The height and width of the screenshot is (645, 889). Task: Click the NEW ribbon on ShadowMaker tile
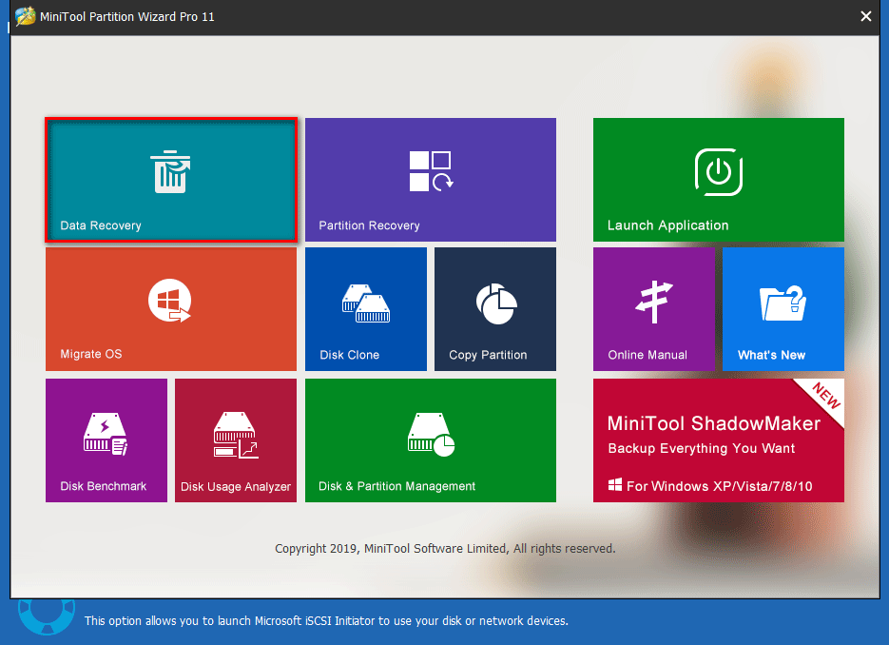823,398
